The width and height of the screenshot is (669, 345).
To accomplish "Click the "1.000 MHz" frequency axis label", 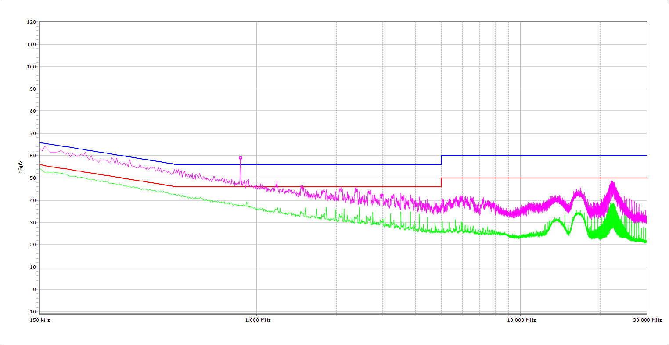I will [x=258, y=320].
